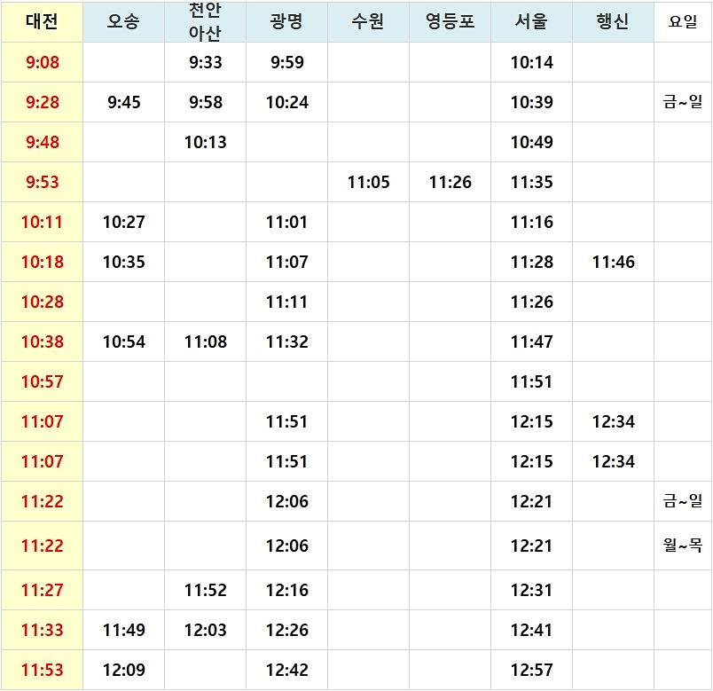Click the 9:58 천안아산 cell
This screenshot has height=691, width=713.
coord(205,102)
